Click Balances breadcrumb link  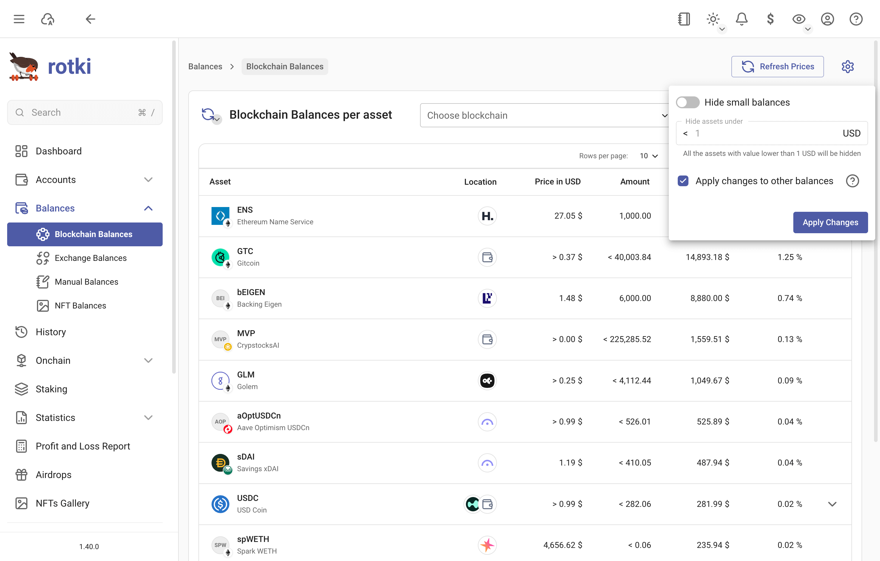(205, 66)
